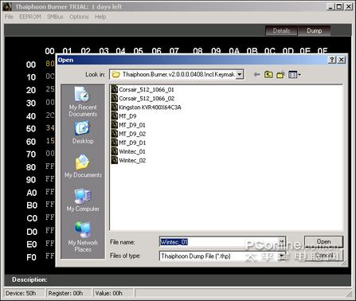Select file name MT_D9
Image resolution: width=356 pixels, height=301 pixels.
(x=127, y=116)
